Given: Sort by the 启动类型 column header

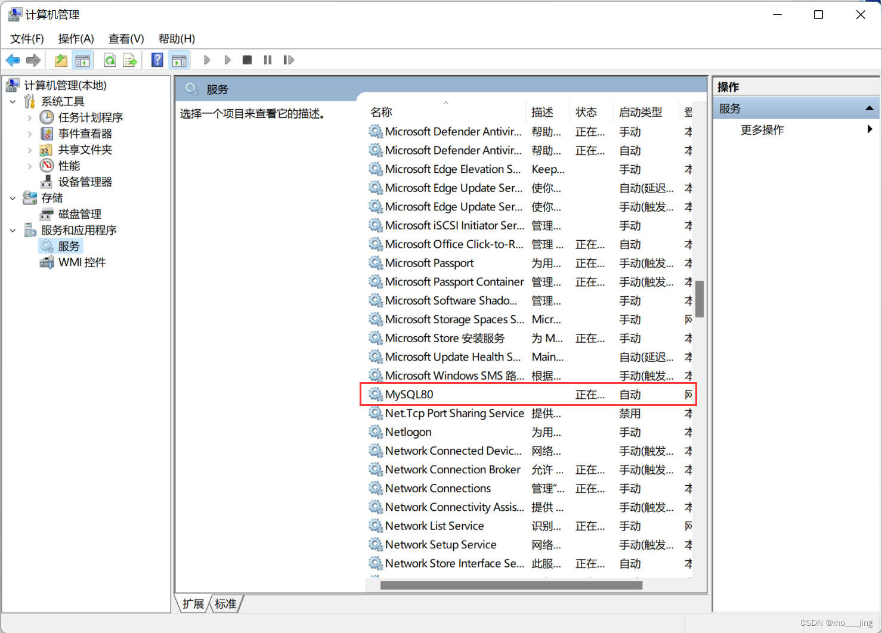Looking at the screenshot, I should pyautogui.click(x=646, y=112).
